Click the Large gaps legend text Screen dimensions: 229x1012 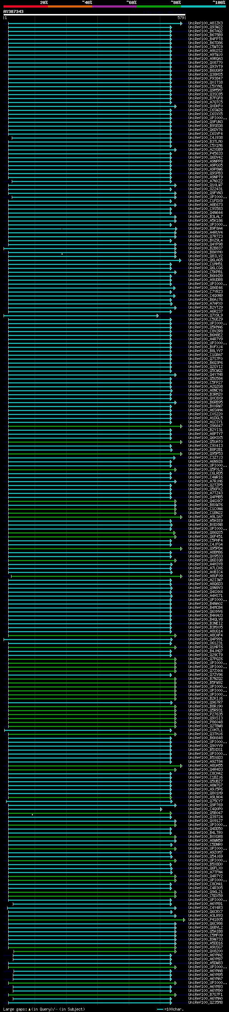pyautogui.click(x=44, y=1009)
